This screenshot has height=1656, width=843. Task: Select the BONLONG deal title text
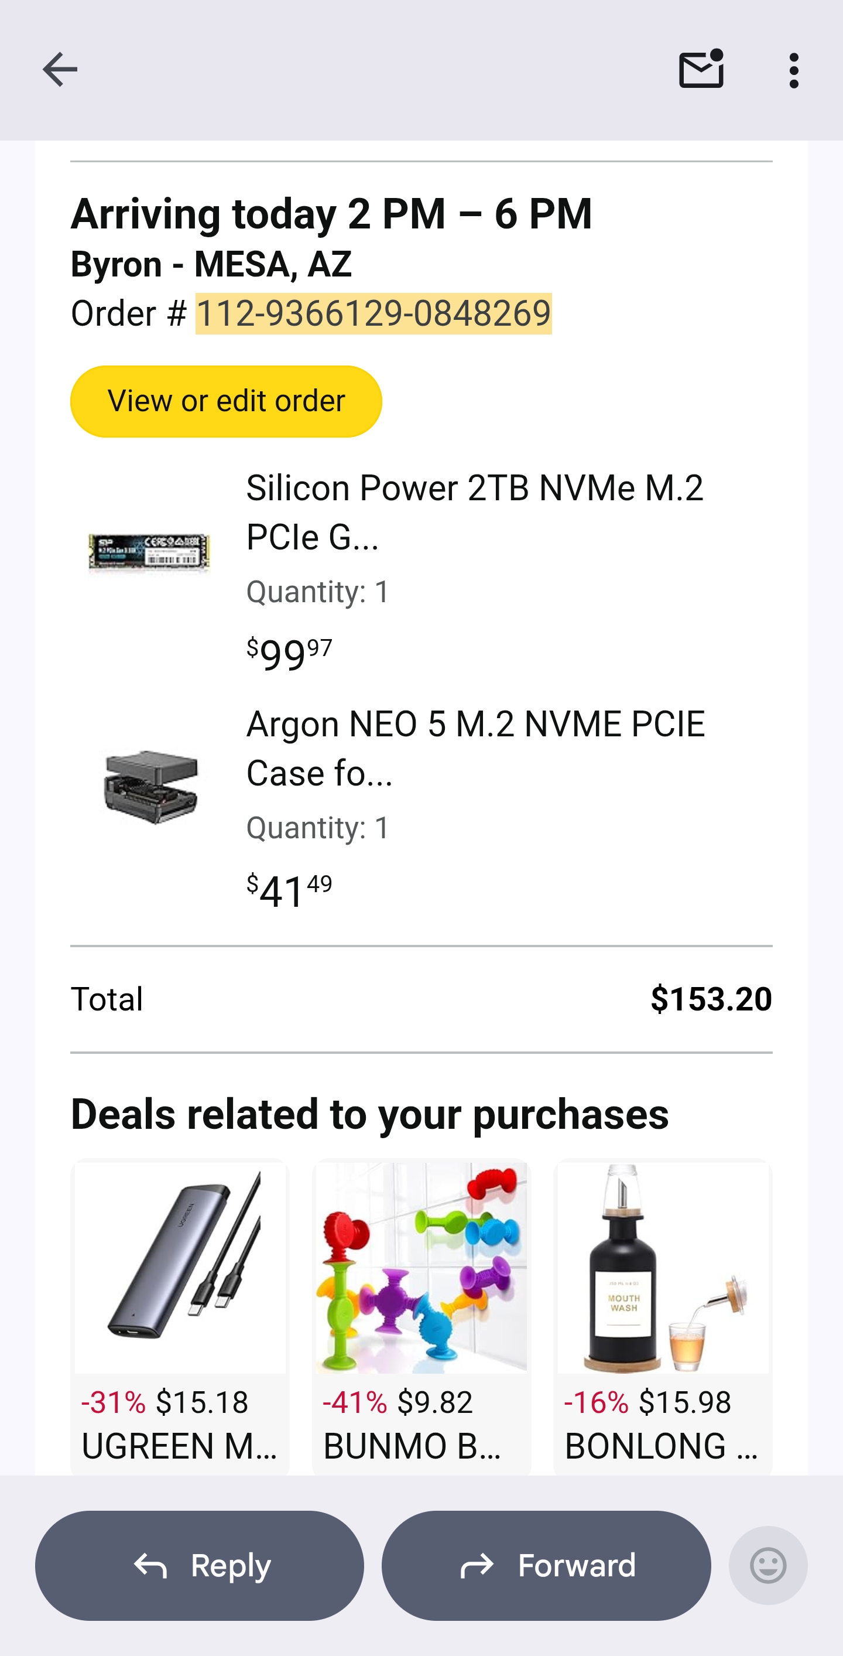click(661, 1446)
